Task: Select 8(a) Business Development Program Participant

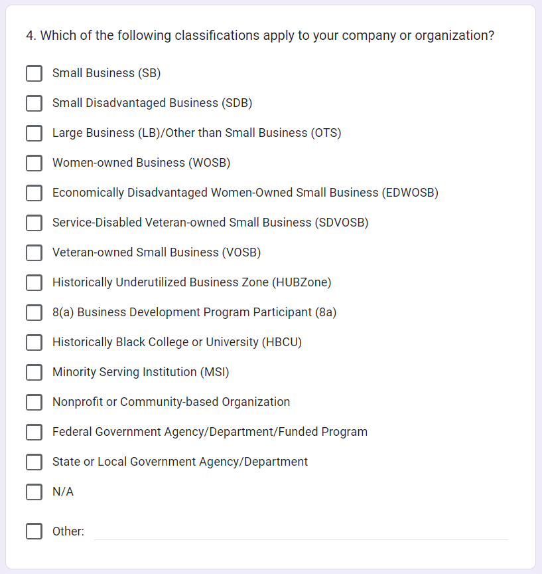Action: 34,312
